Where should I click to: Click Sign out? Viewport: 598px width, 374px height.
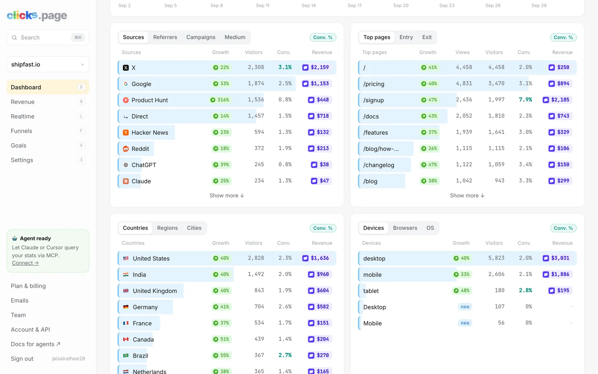(x=22, y=359)
